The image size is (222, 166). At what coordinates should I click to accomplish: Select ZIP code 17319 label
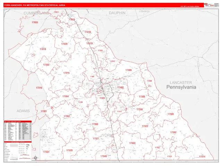tap(88, 32)
